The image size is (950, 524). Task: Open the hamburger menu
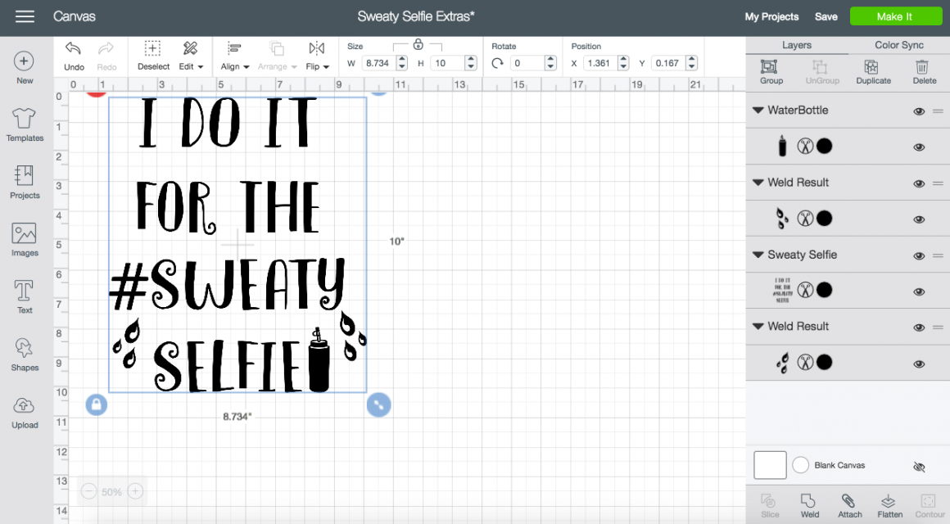(x=25, y=16)
